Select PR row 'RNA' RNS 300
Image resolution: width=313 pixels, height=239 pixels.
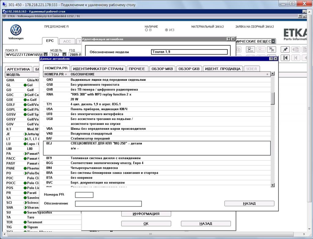(x=157, y=97)
